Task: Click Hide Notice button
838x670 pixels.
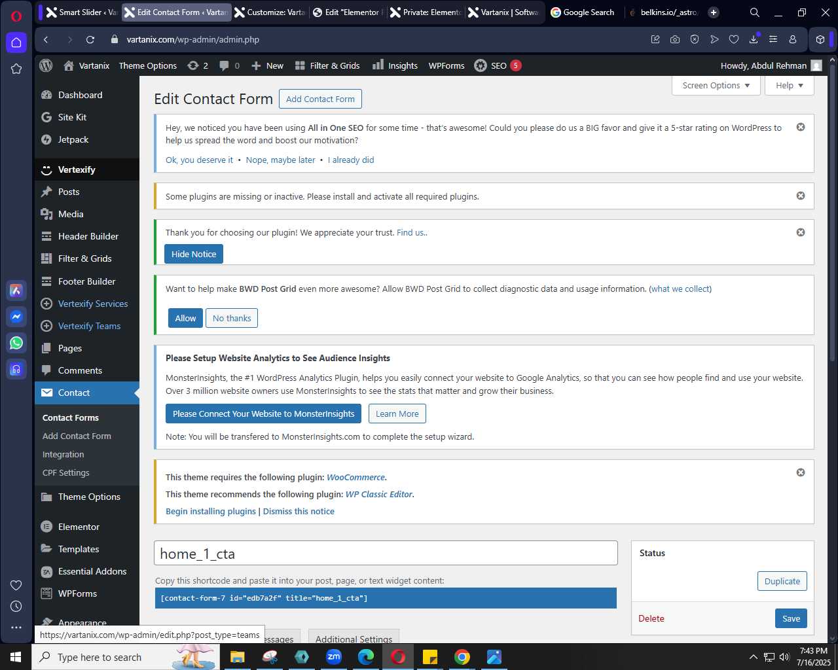Action: pos(194,254)
